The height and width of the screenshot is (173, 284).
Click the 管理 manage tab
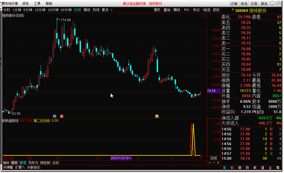23,163
